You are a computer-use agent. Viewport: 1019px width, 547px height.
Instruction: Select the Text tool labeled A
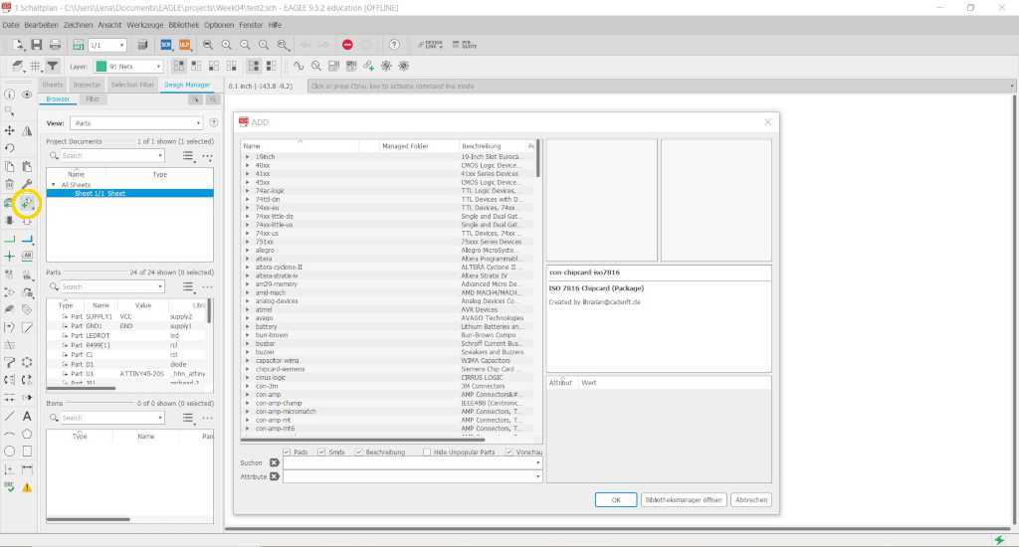pos(27,416)
